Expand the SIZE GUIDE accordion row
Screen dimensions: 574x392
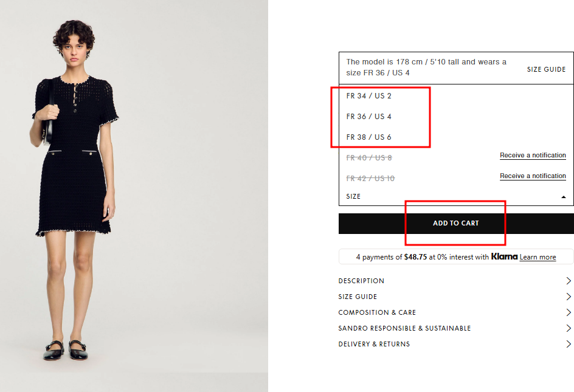(x=455, y=297)
